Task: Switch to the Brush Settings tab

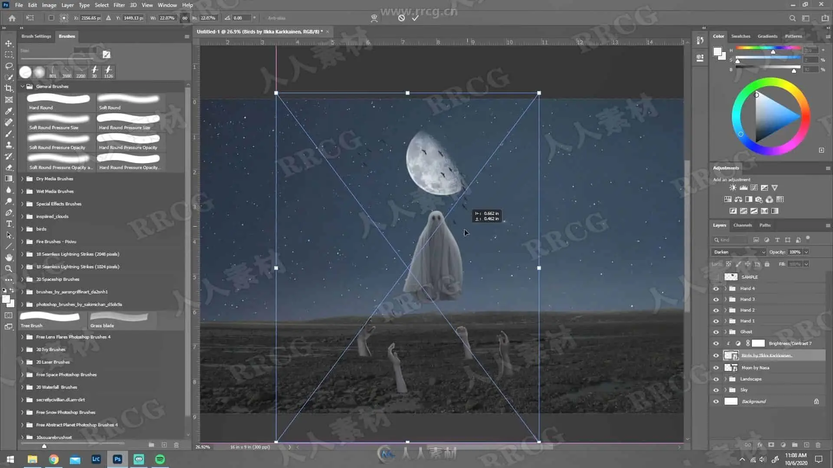Action: (36, 36)
